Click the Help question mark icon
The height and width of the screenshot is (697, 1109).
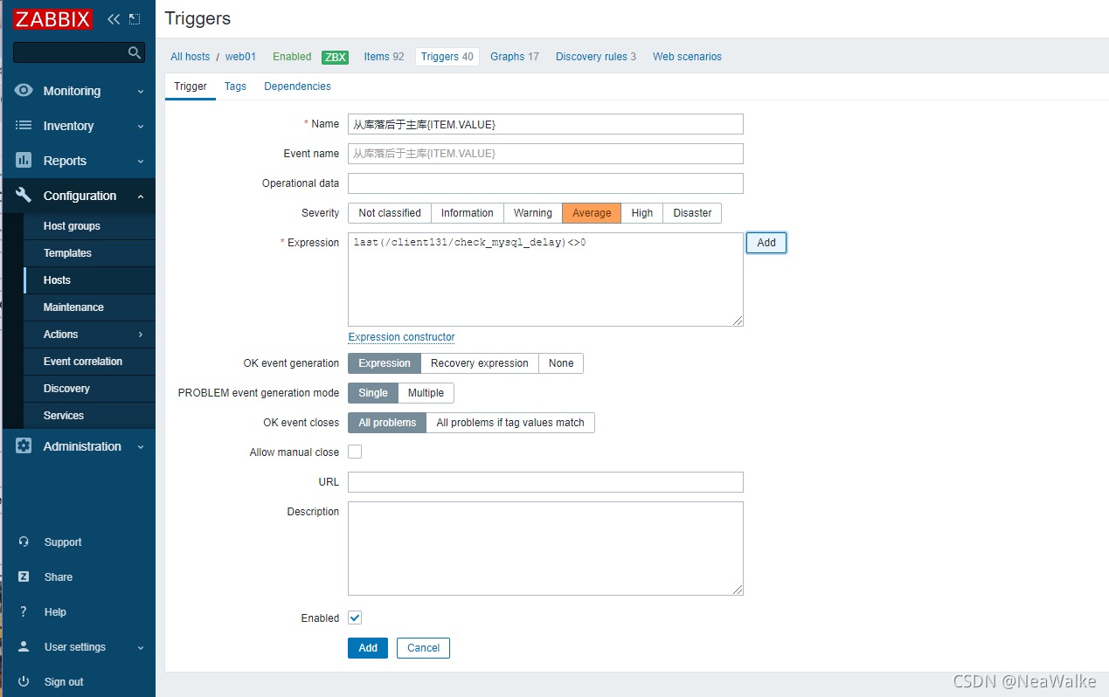24,612
